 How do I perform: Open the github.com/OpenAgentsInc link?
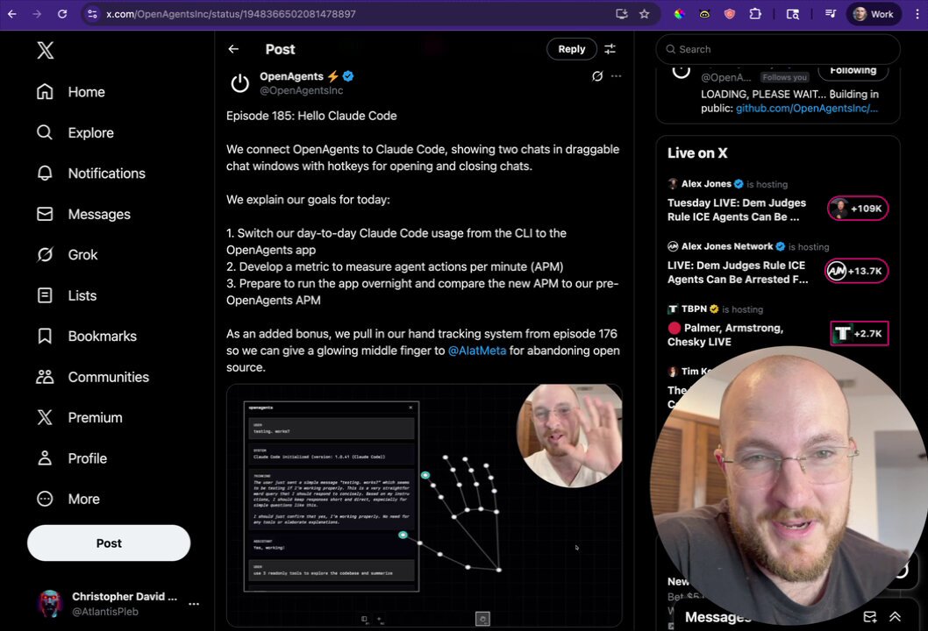tap(807, 108)
